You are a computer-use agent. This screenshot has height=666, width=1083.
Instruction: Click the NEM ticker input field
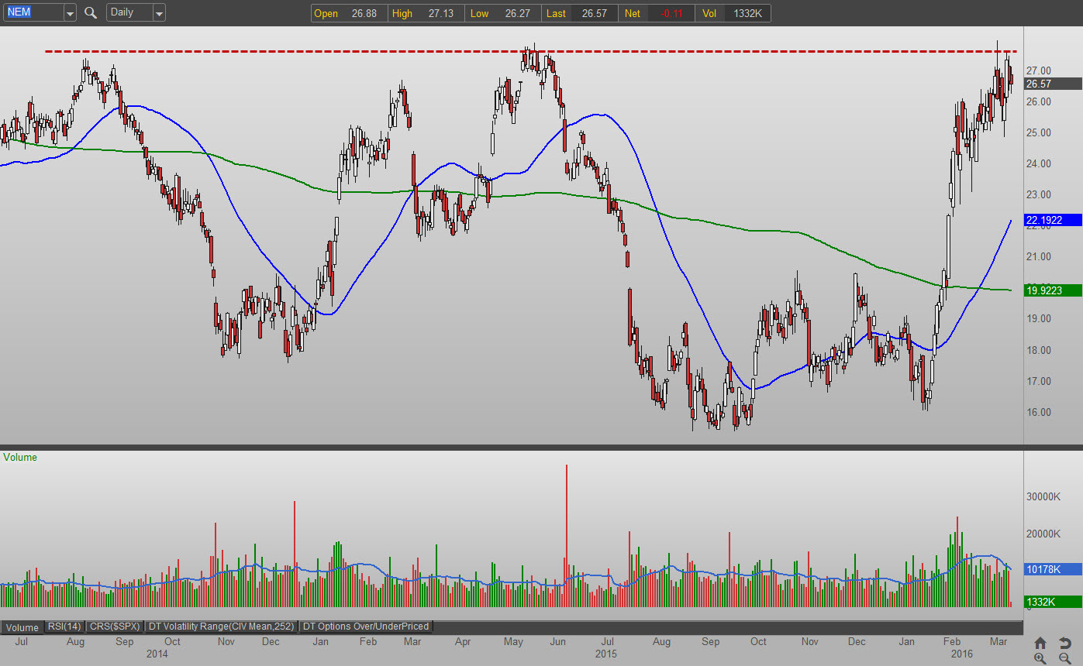[31, 12]
